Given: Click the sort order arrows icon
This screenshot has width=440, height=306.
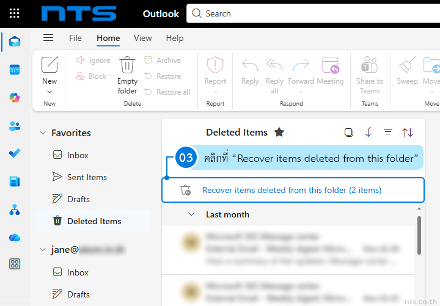Looking at the screenshot, I should [408, 132].
